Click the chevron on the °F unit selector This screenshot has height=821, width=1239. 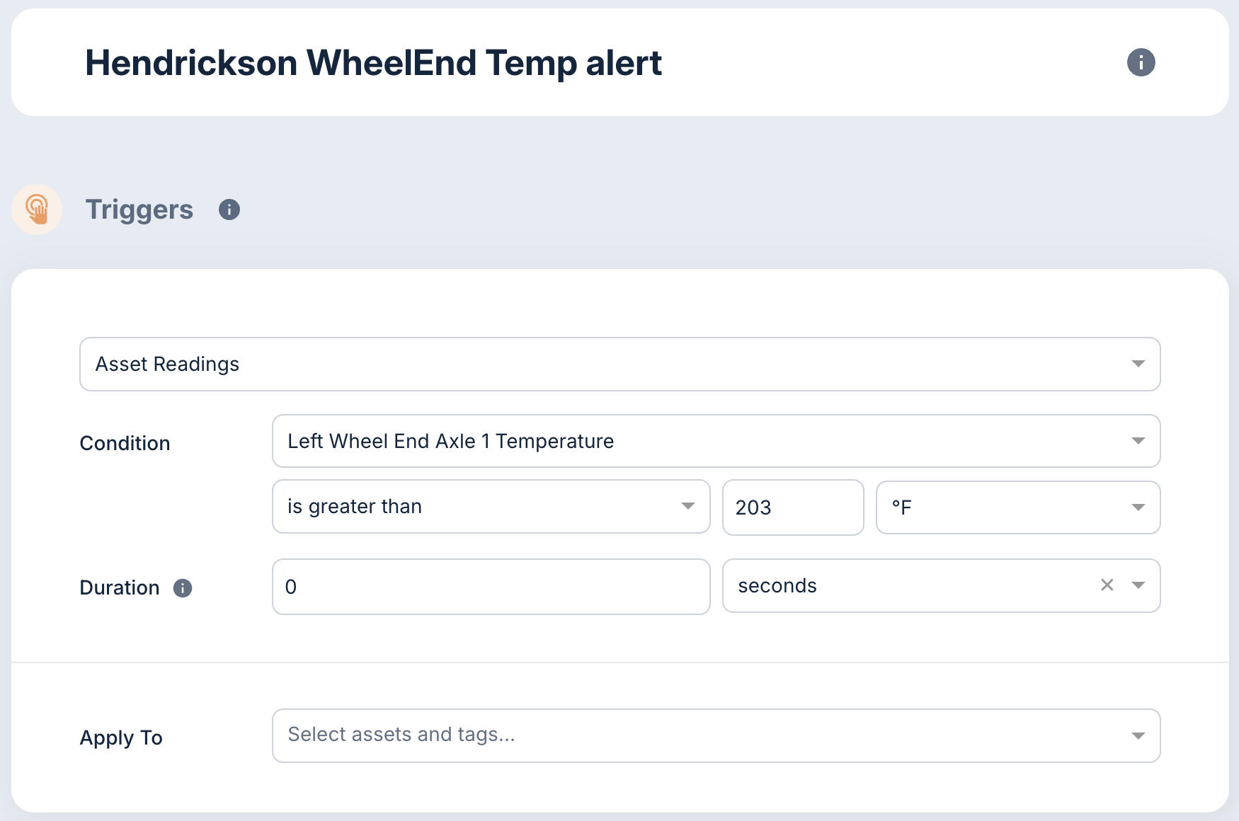(x=1138, y=507)
